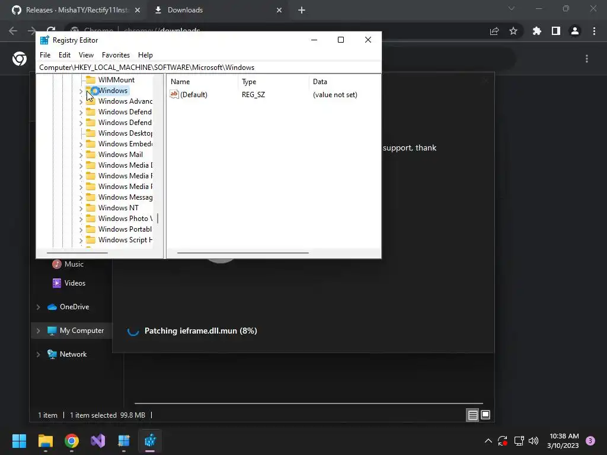The width and height of the screenshot is (607, 455).
Task: Click the Registry Editor title bar icon
Action: tap(44, 40)
